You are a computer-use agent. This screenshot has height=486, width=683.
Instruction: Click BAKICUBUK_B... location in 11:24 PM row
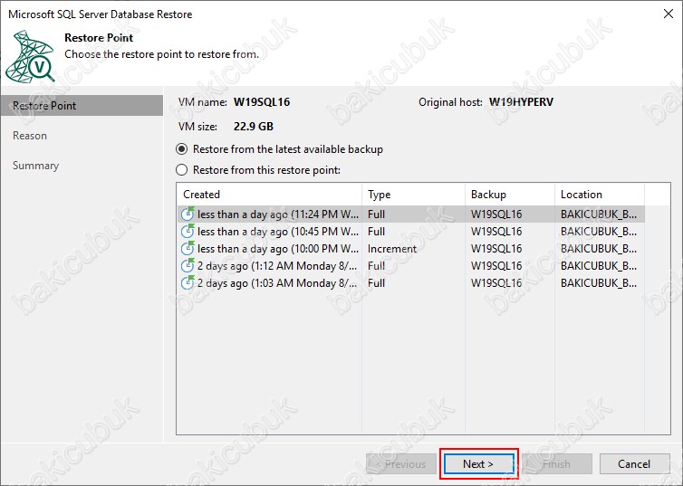[x=599, y=214]
